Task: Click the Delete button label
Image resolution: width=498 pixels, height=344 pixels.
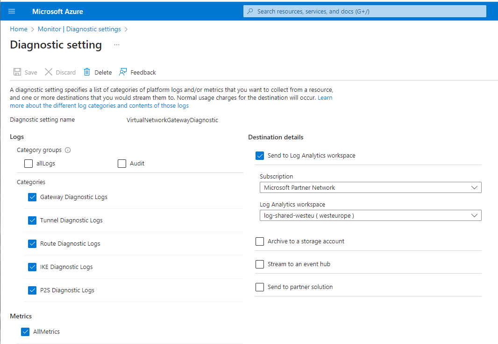Action: click(x=103, y=73)
